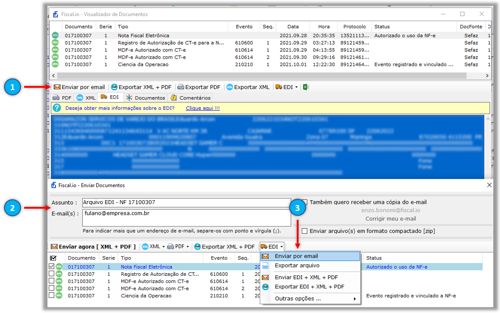500x313 pixels.
Task: Click icon beside Exportar EDI + XML + PDF
Action: (x=265, y=287)
